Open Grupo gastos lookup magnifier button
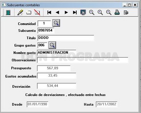Image resolution: width=141 pixels, height=113 pixels. [x=52, y=45]
